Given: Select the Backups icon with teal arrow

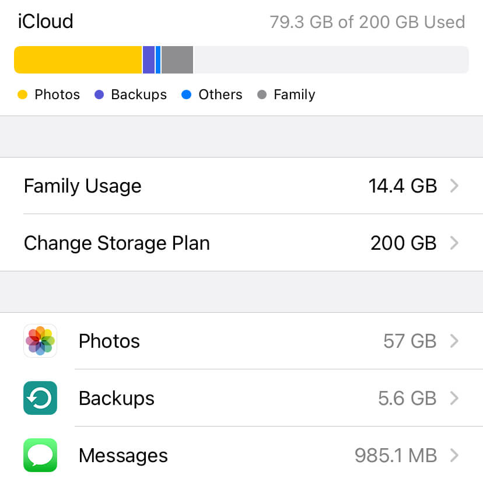Looking at the screenshot, I should coord(40,398).
